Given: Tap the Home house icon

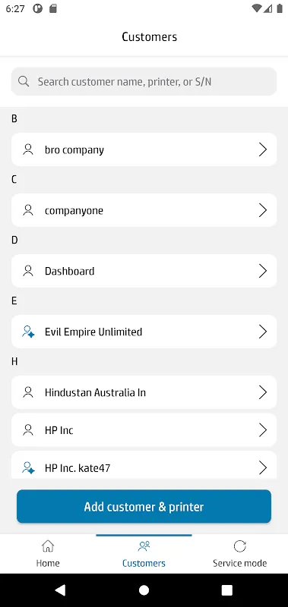Looking at the screenshot, I should coord(48,546).
